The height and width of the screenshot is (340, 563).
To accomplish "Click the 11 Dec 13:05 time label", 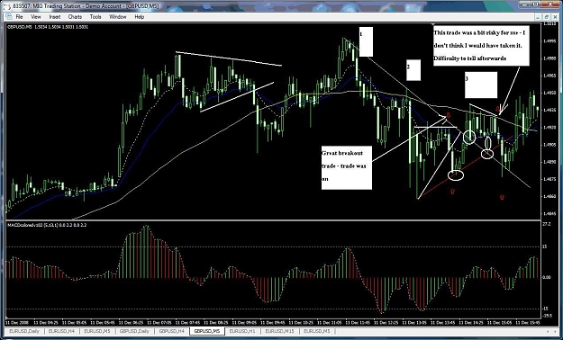I will pyautogui.click(x=413, y=322).
